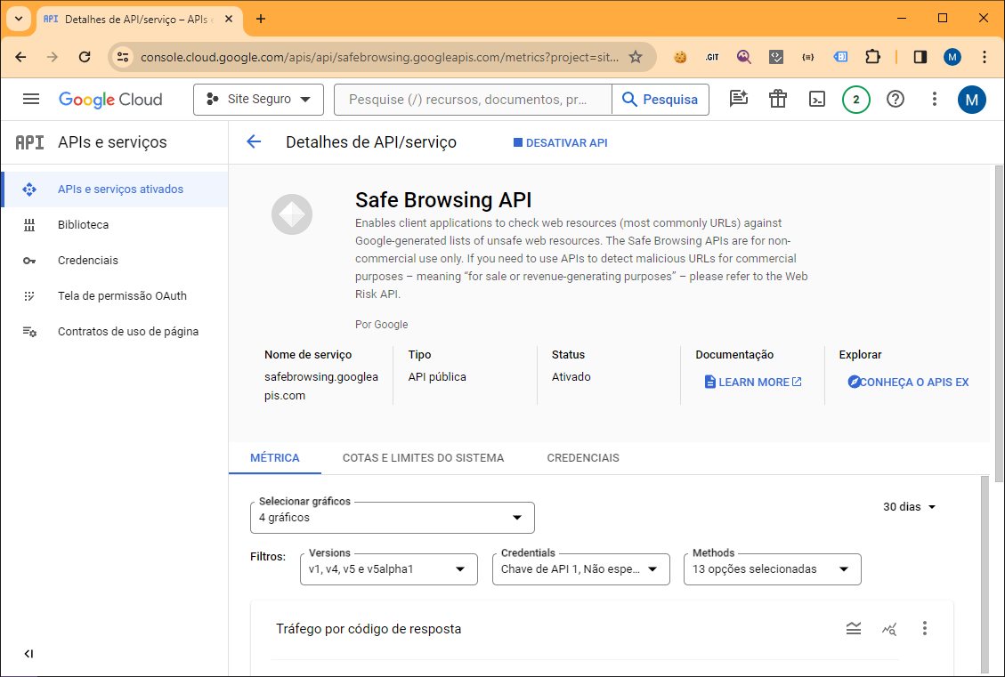Go back using the blue arrow beside Detalhes
The height and width of the screenshot is (677, 1005).
[254, 141]
